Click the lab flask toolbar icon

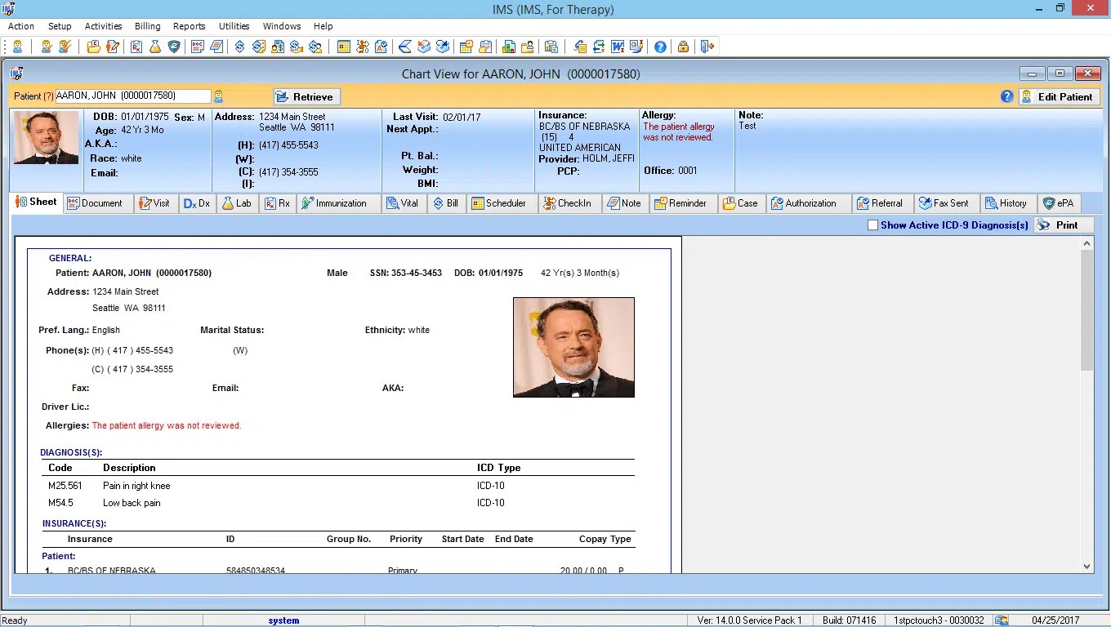coord(155,47)
